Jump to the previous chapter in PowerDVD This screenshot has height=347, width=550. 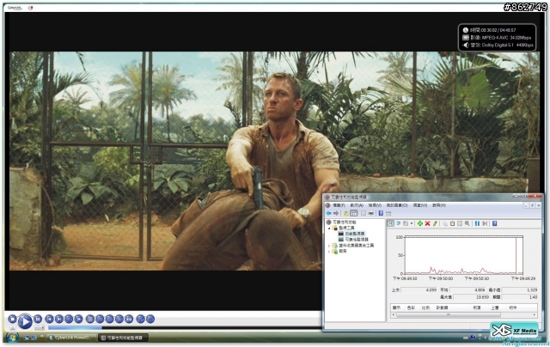[50, 319]
